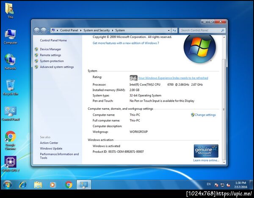This screenshot has width=254, height=198.
Task: Expand the arrow before Control Panel breadcrumb
Action: 57,30
